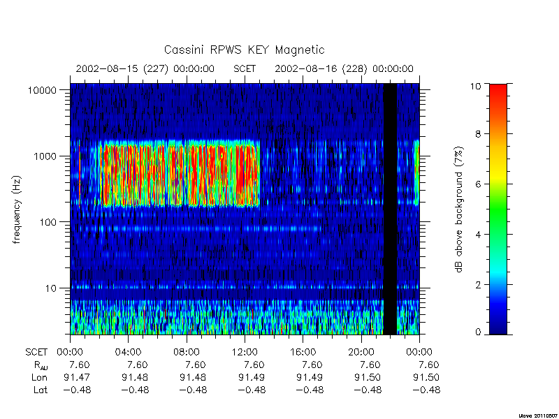Click the 08:00 time axis label
Screen dimensions: 559x419
click(x=187, y=353)
